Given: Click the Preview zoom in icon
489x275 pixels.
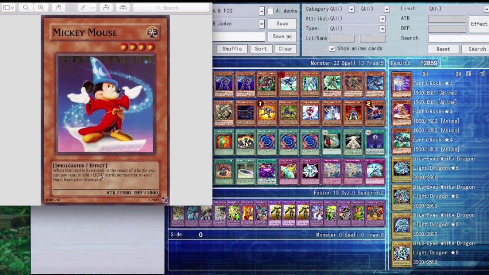Looking at the screenshot, I should tap(41, 8).
